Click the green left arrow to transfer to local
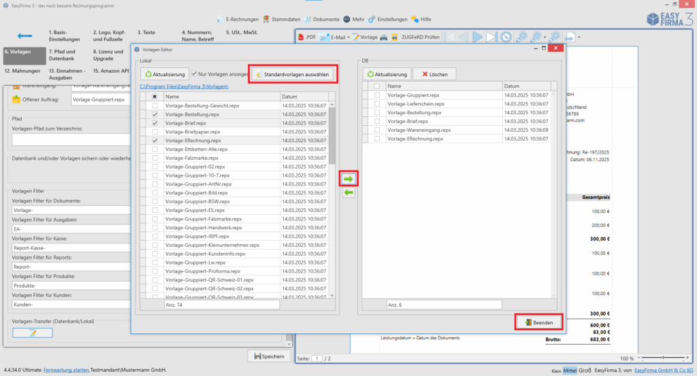 coord(348,193)
